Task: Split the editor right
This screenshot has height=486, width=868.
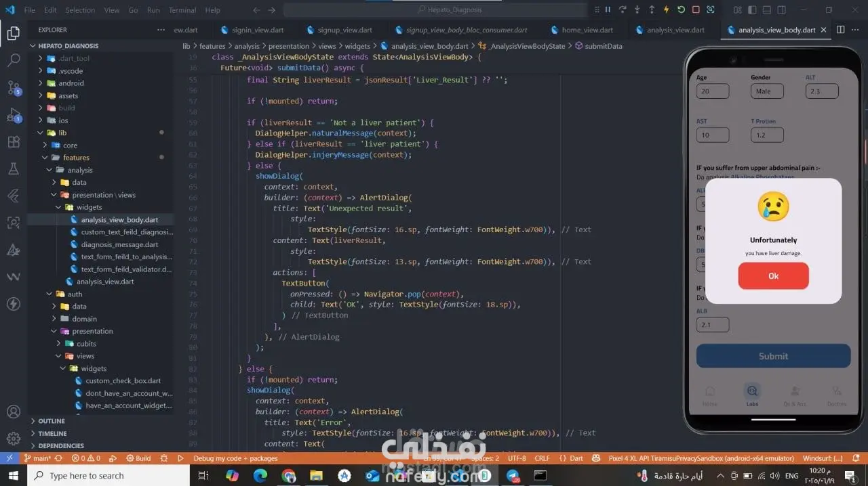Action: (840, 30)
